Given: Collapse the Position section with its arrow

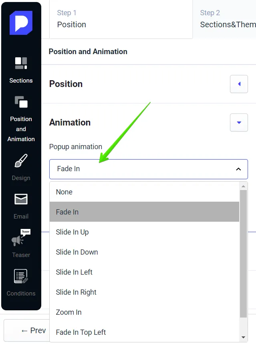Looking at the screenshot, I should tap(239, 84).
